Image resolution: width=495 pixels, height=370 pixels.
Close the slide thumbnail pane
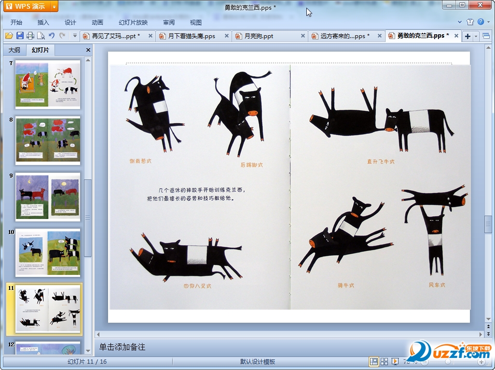[x=88, y=50]
